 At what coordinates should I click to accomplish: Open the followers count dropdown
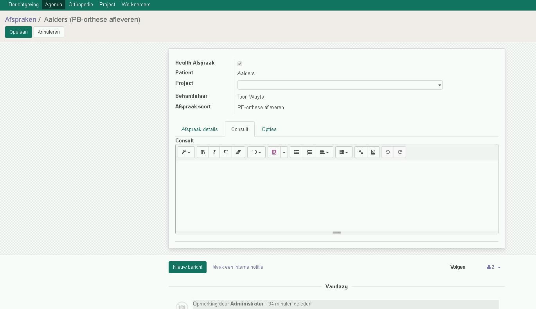[x=494, y=267]
